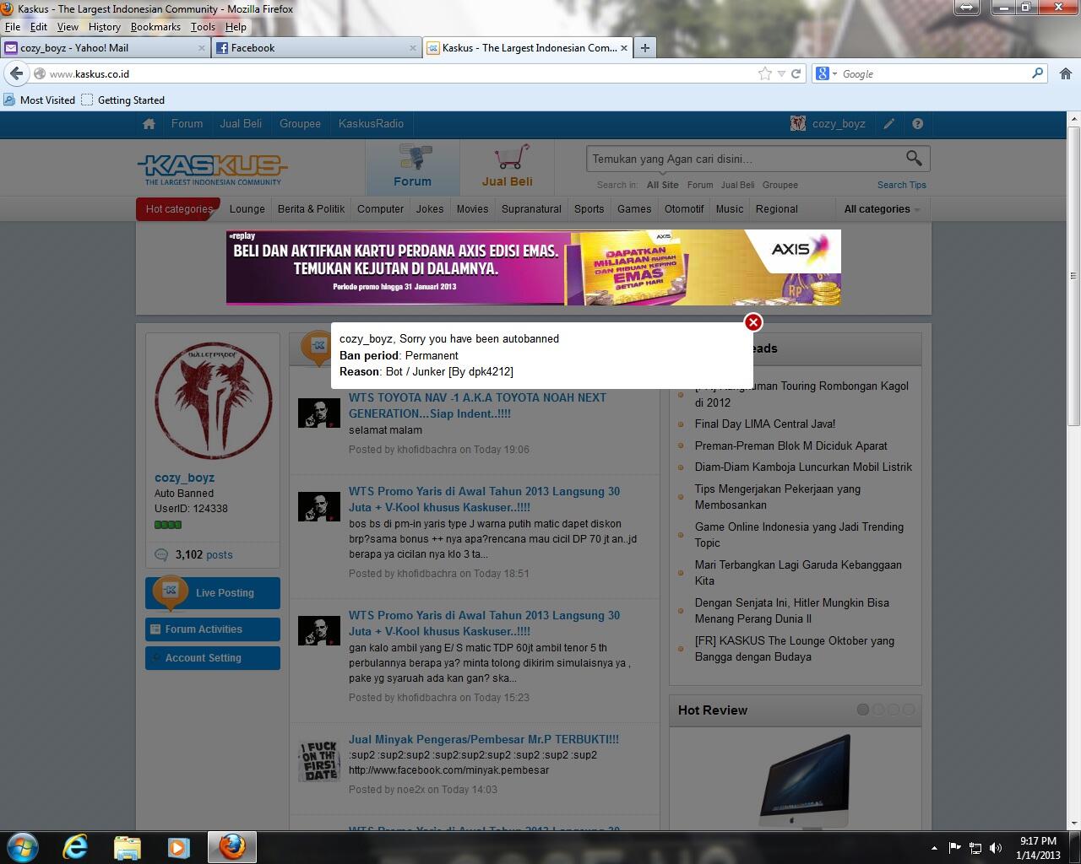Bookmark this page with the star icon
The height and width of the screenshot is (864, 1081).
(x=765, y=73)
